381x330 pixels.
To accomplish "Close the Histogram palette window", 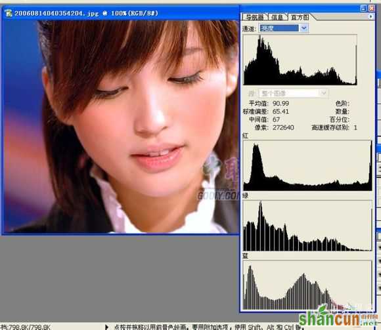I will (372, 9).
